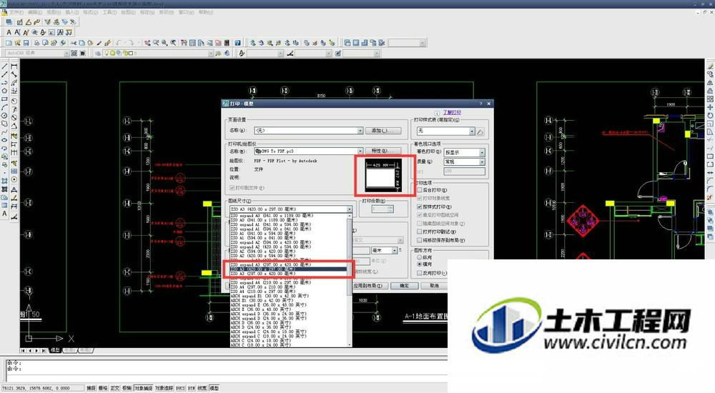Screen dimensions: 715x393
Task: Click the Text Style 'A' brush icon
Action: tap(242, 54)
